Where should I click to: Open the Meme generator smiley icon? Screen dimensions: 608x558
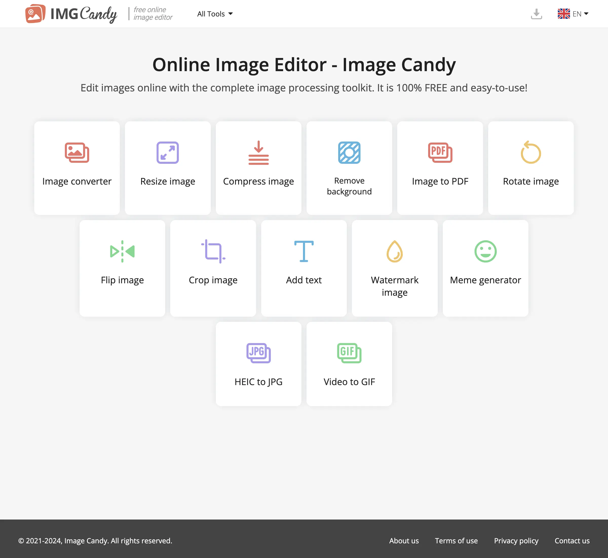click(x=485, y=251)
